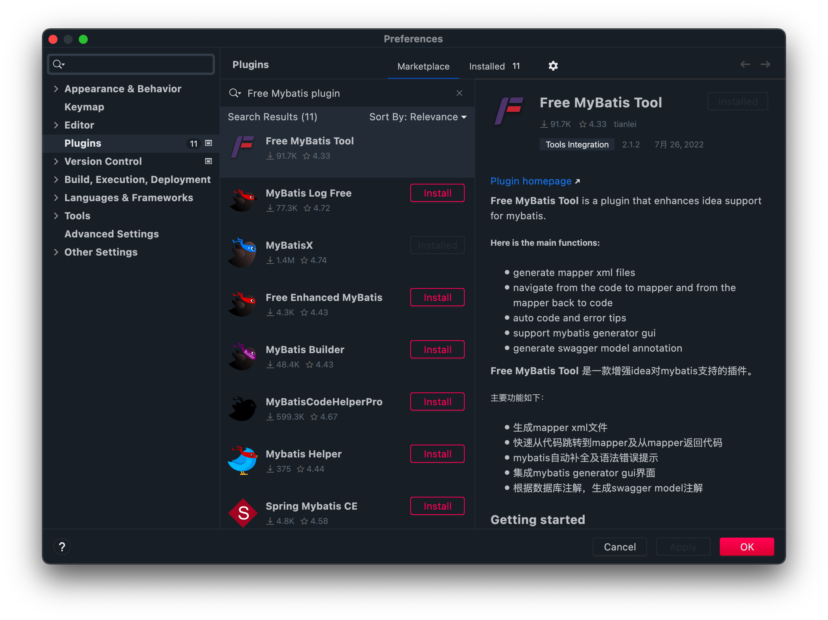Install the MyBatis Log Free plugin
The image size is (828, 620).
[437, 194]
